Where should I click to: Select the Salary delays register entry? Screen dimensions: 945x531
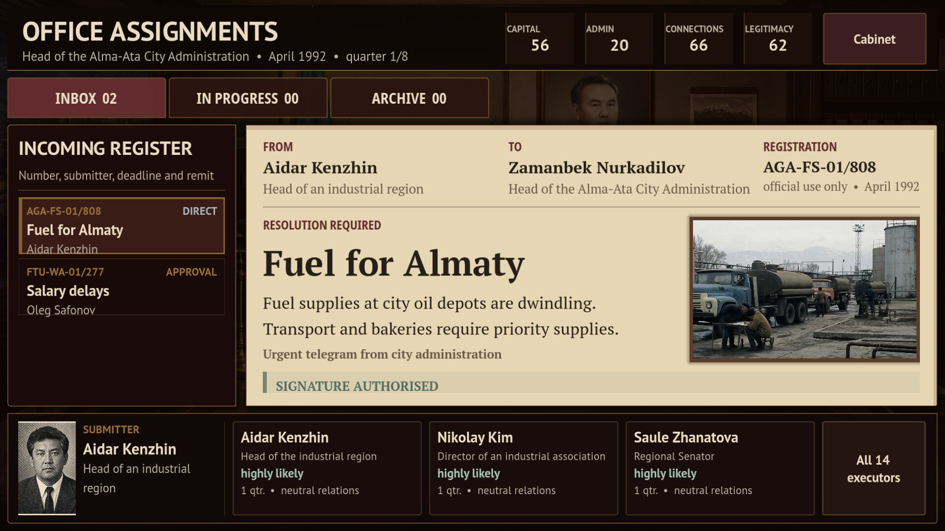tap(122, 287)
